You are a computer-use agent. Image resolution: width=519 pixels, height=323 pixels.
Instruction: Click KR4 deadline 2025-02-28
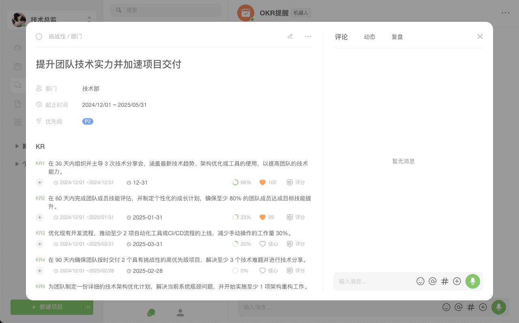[145, 271]
